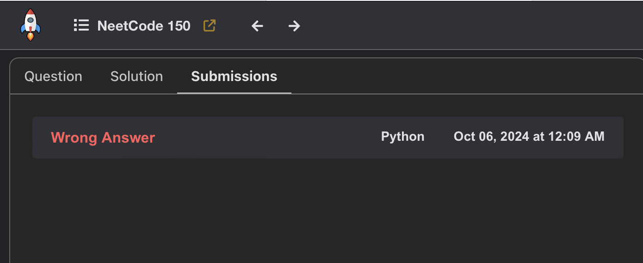Screen dimensions: 643x263
Task: Open the problem list icon
Action: pyautogui.click(x=81, y=25)
